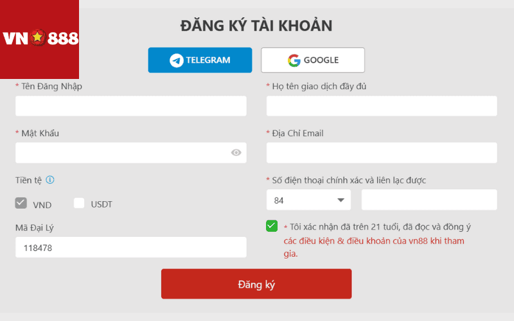Screen dimensions: 514x321
Task: Uncheck the over-21 age confirmation checkbox
Action: pyautogui.click(x=272, y=226)
